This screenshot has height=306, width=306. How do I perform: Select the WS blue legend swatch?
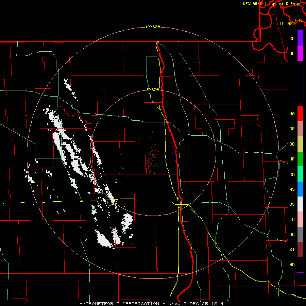(x=300, y=189)
